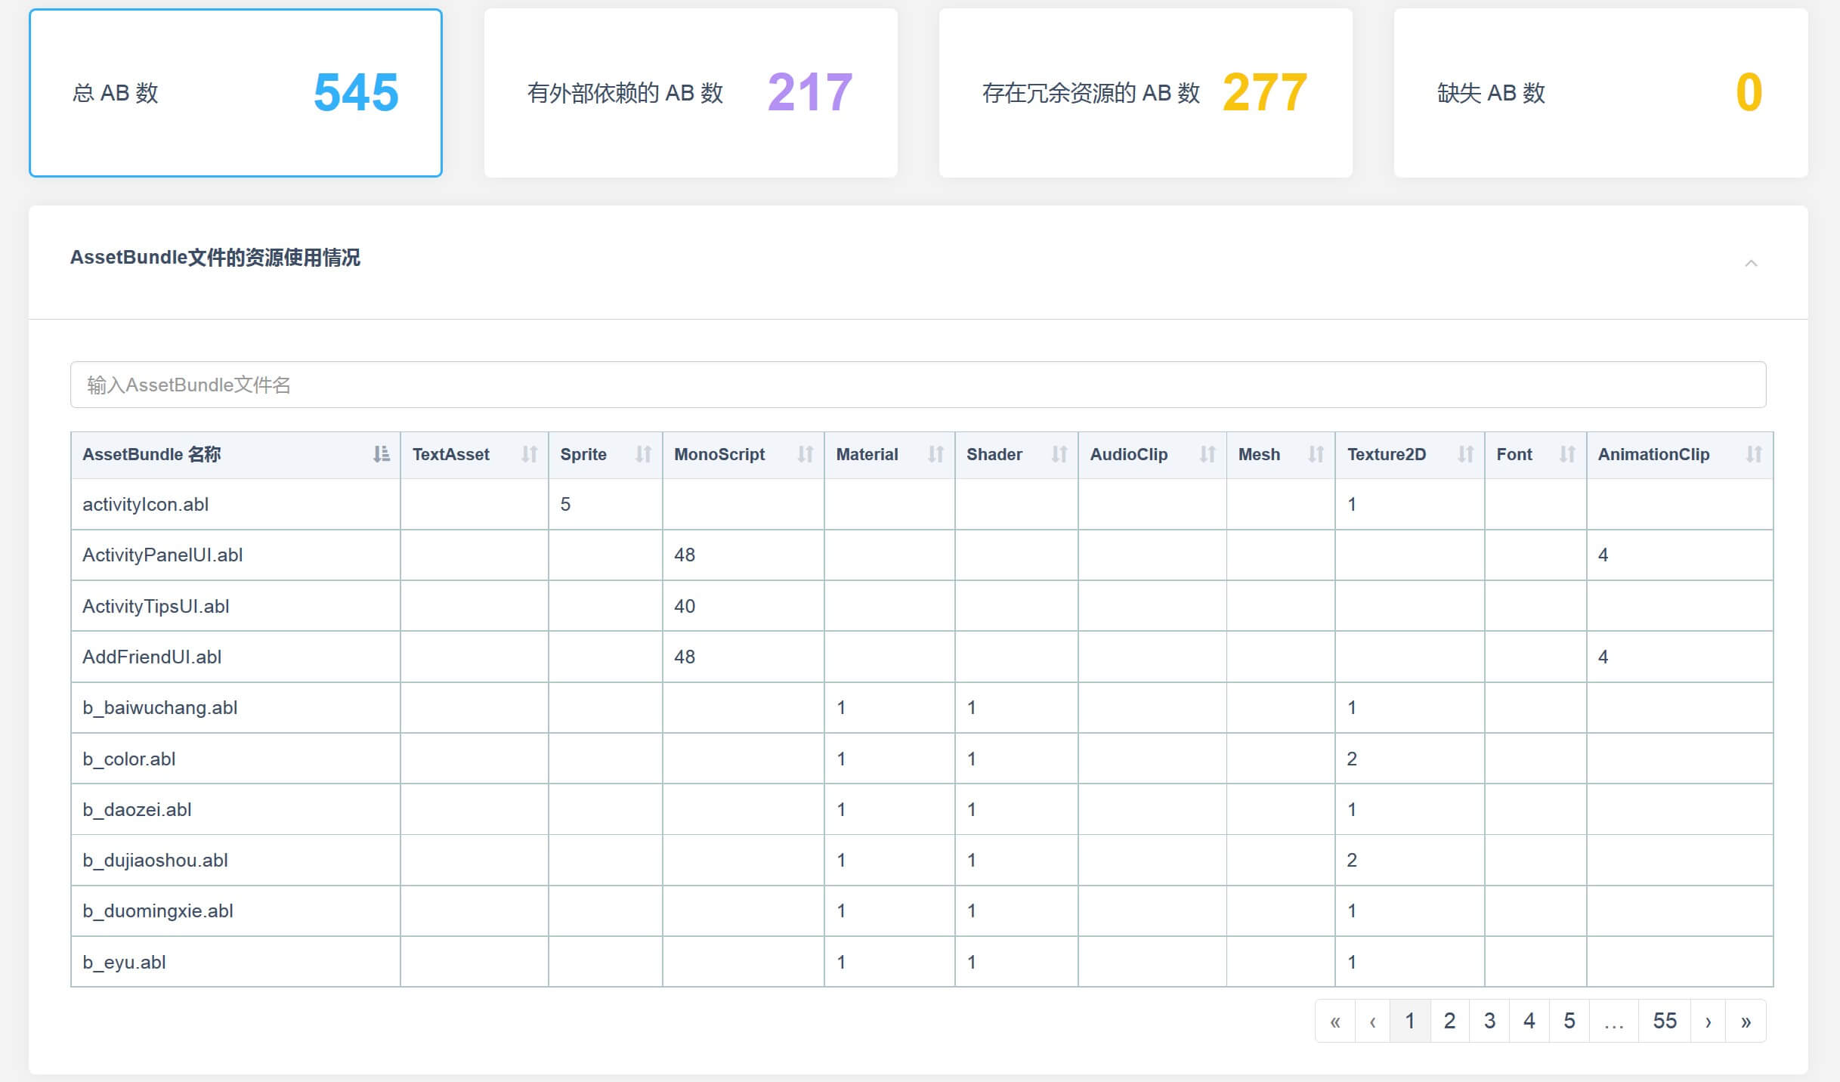Jump to page 55
Screen dimensions: 1840x1082
pos(1664,1021)
